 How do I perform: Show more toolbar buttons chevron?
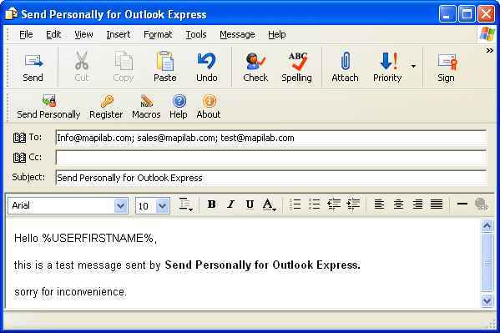[489, 50]
